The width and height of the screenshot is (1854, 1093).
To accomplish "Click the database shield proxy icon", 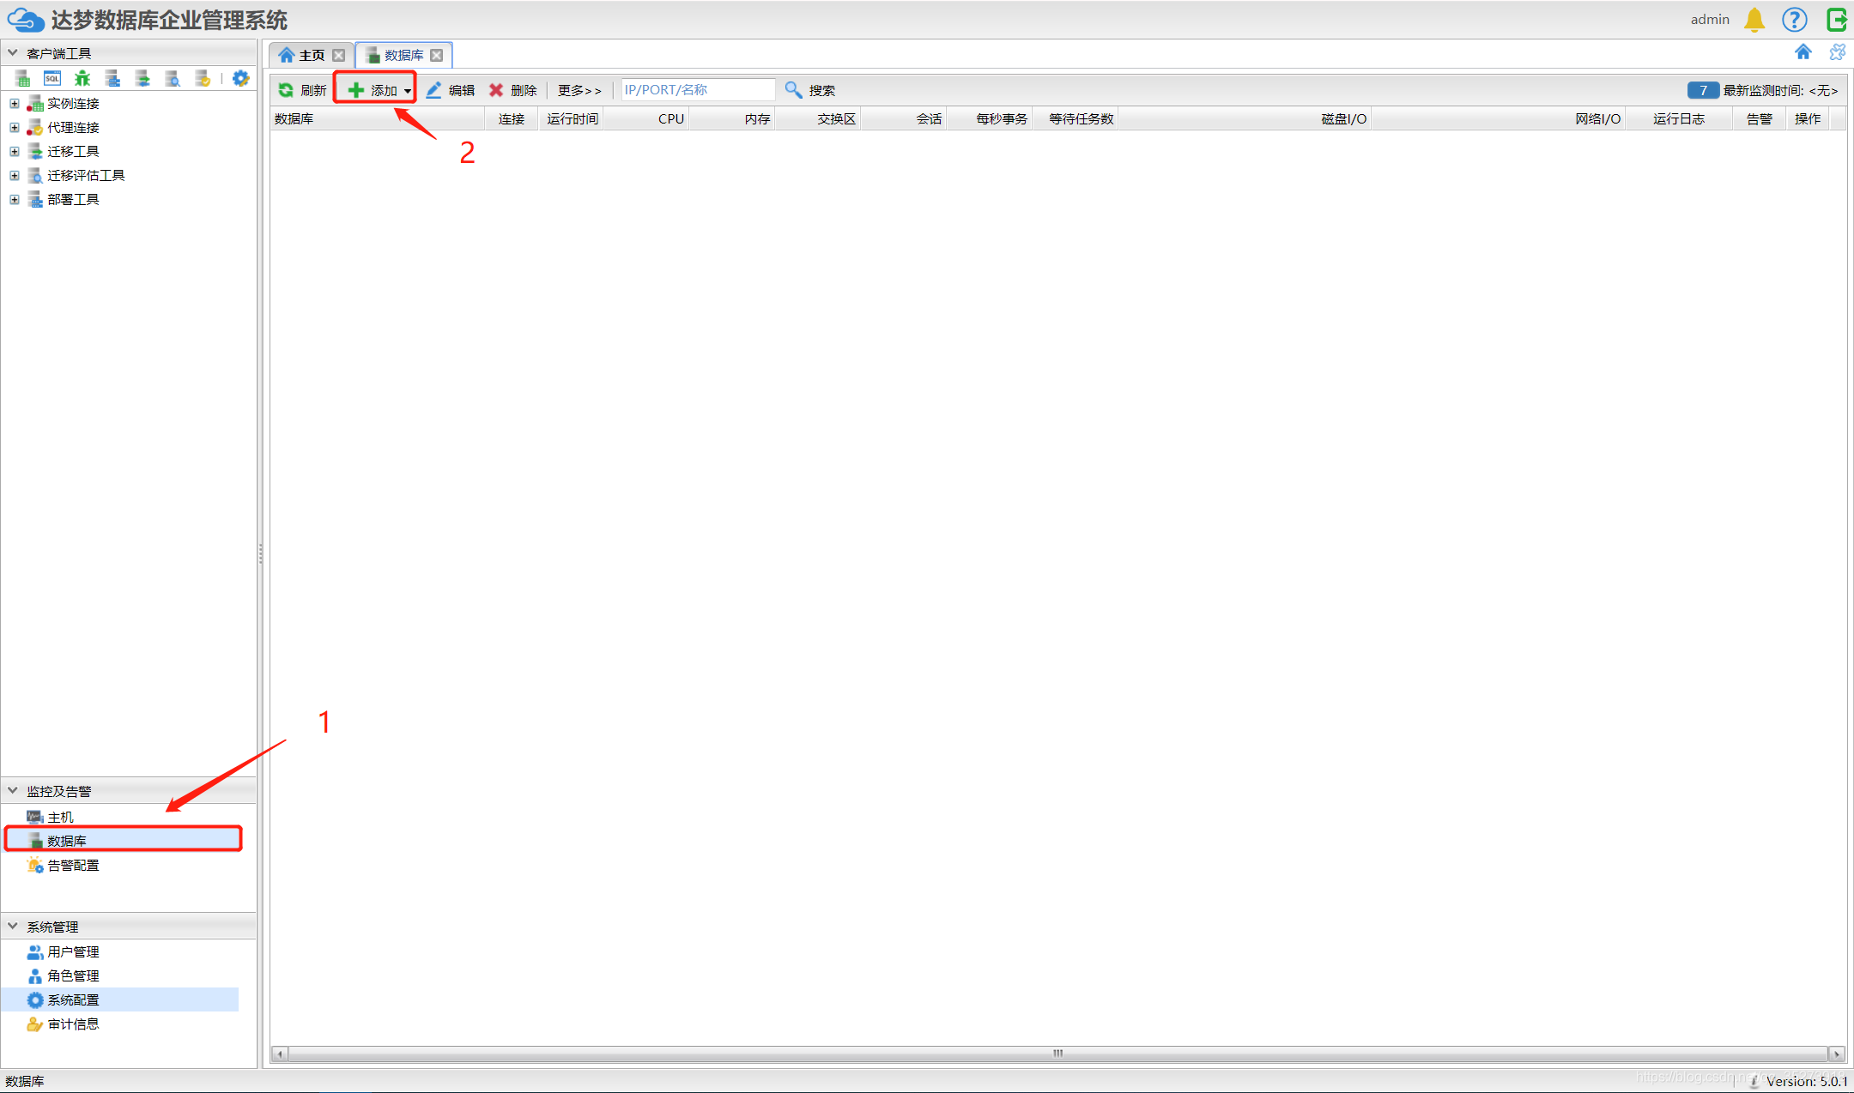I will click(x=203, y=79).
